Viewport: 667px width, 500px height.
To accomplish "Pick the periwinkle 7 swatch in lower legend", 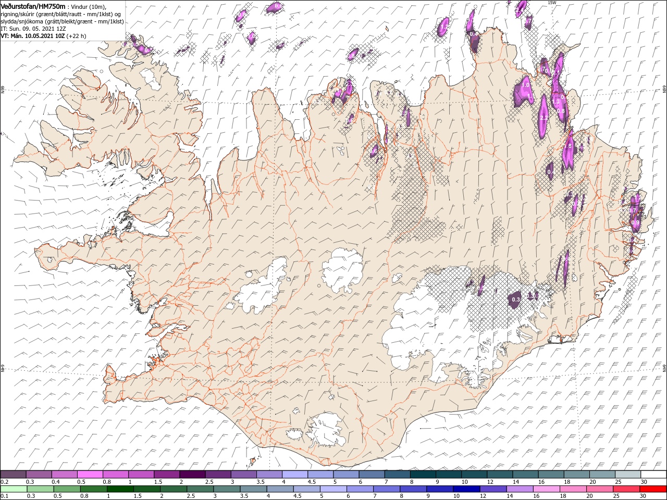I will tap(387, 489).
